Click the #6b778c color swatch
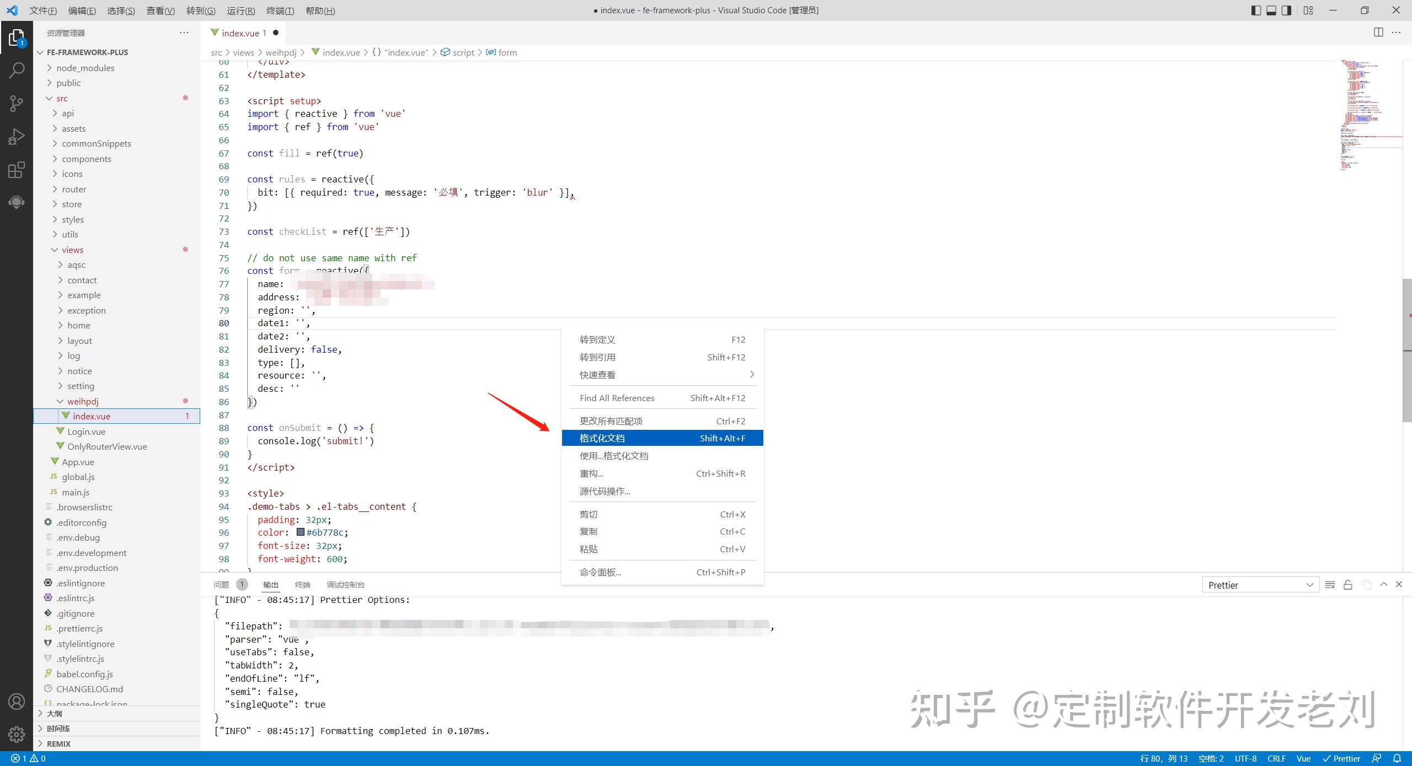Viewport: 1412px width, 766px height. [x=301, y=532]
